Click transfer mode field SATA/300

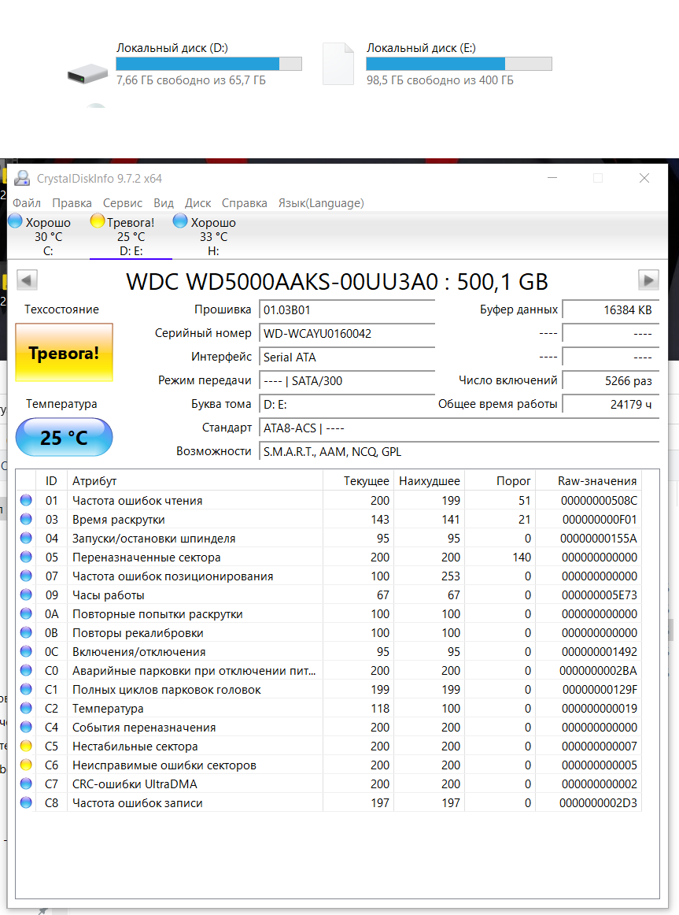pos(347,380)
